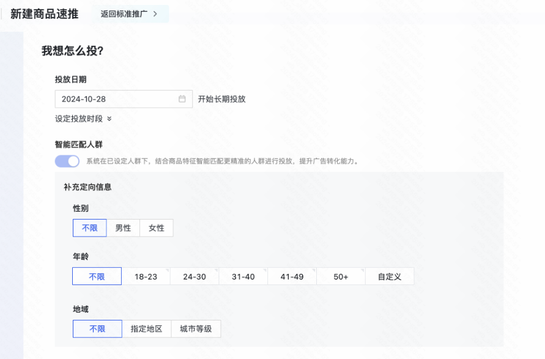Select 女性 under 性别
545x359 pixels.
(156, 228)
